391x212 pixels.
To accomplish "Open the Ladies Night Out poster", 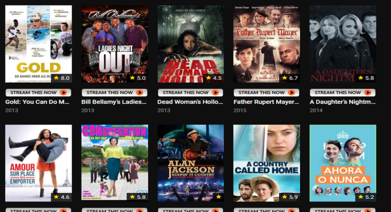I will click(114, 44).
